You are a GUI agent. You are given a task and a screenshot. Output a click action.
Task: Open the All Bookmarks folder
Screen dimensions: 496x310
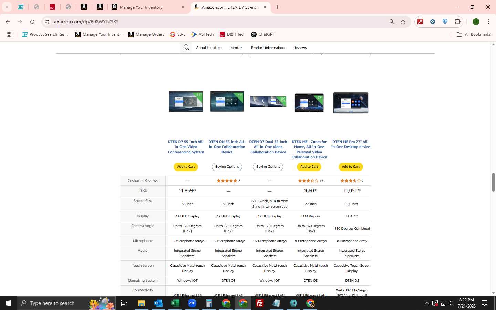474,34
